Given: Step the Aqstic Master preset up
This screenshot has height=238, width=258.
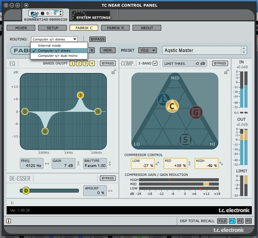Looking at the screenshot, I should coord(244,48).
